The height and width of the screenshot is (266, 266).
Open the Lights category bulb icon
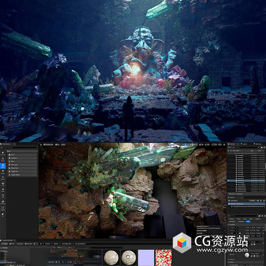tap(3, 172)
